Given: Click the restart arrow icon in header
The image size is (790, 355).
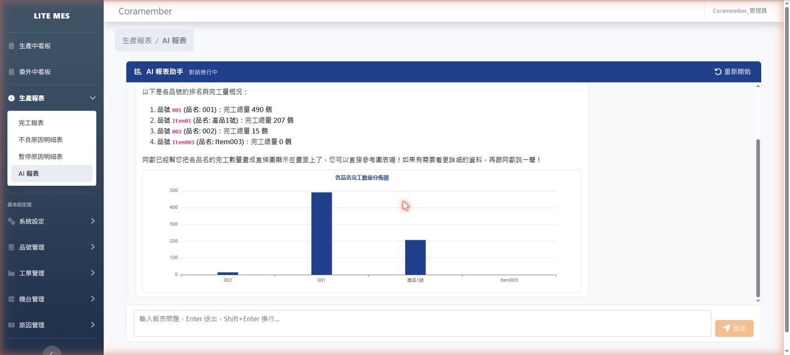Looking at the screenshot, I should tap(718, 72).
